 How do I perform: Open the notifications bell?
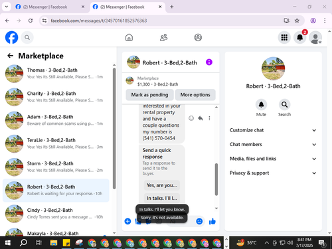tap(299, 37)
